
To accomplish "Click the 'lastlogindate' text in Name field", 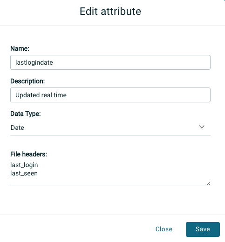I will coord(34,63).
